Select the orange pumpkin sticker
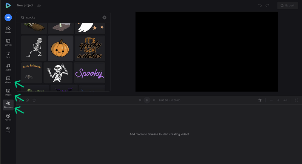This screenshot has width=302, height=164. tap(60, 48)
